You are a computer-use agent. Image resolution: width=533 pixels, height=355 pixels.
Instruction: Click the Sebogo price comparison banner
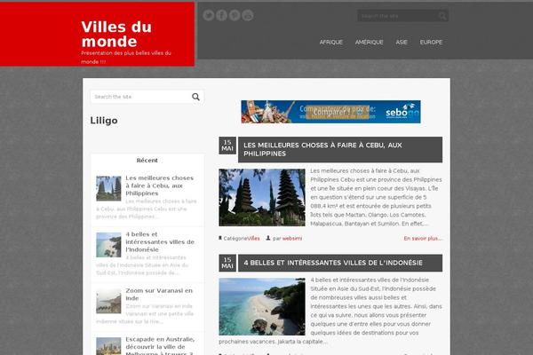click(330, 112)
